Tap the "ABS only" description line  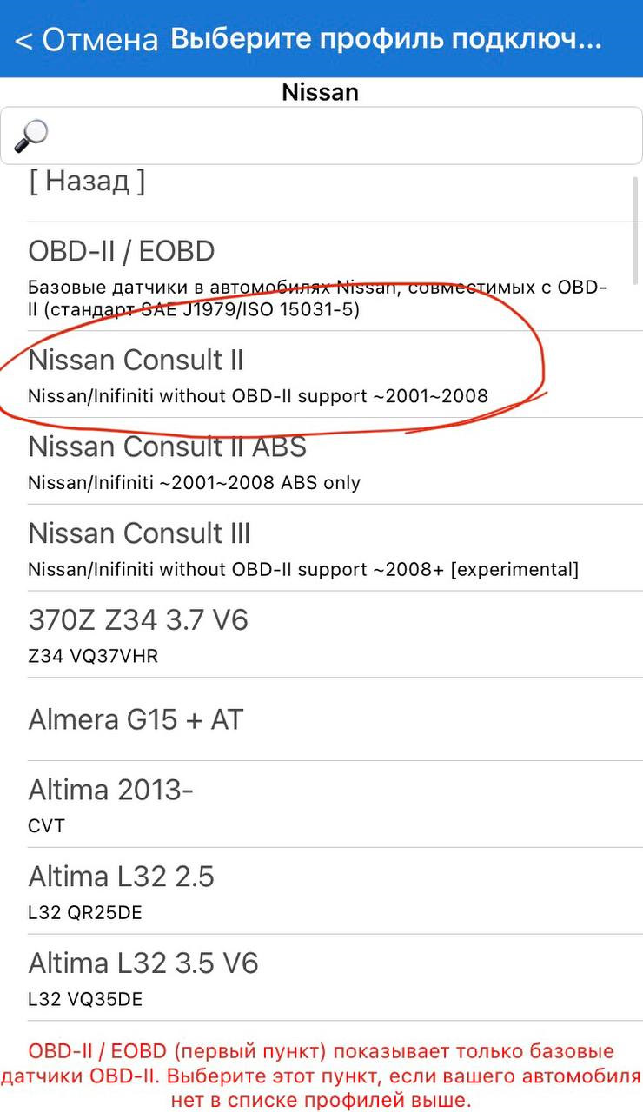[x=194, y=483]
